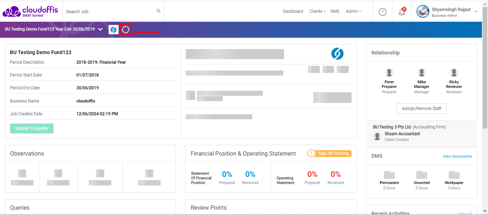
Task: Open the help question mark icon
Action: point(383,12)
